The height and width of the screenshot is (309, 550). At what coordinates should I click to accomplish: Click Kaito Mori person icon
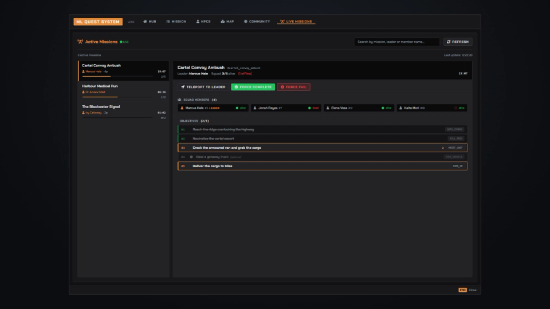click(x=400, y=108)
